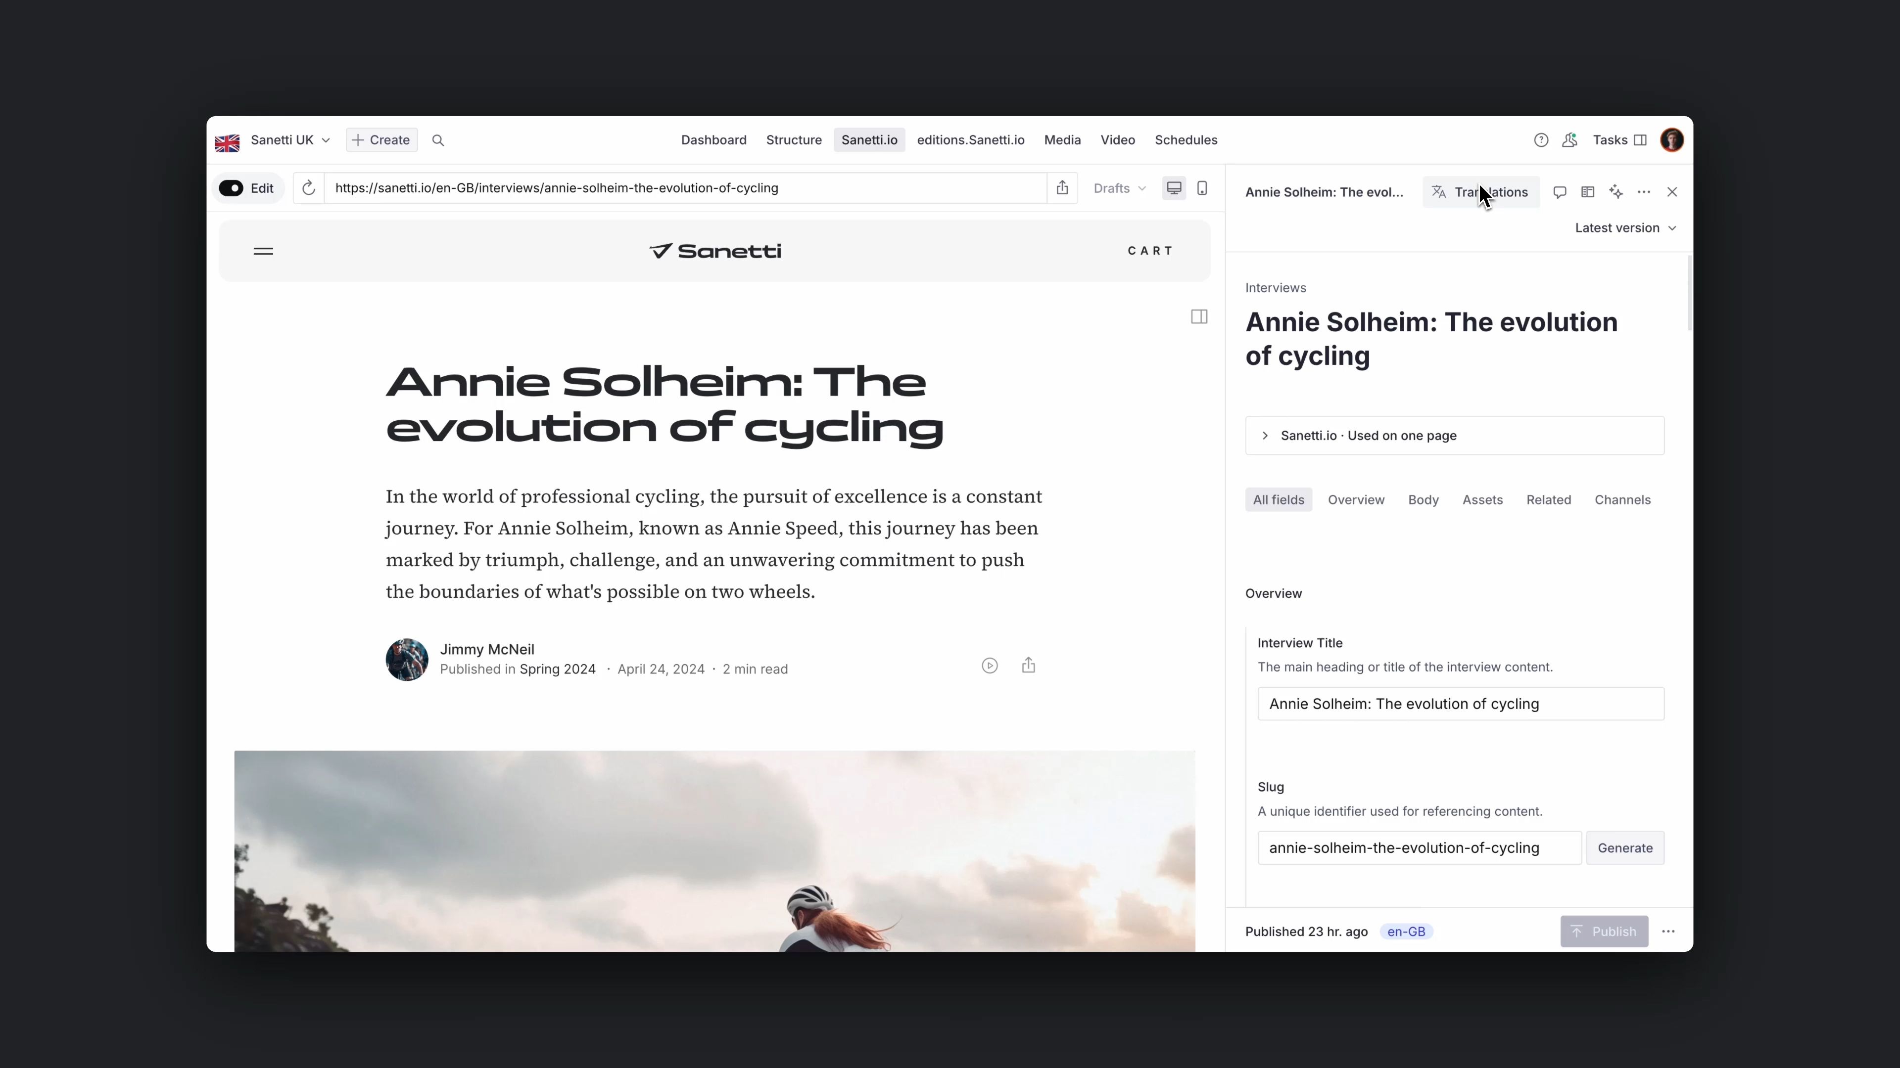Open comments via the speech bubble icon
Image resolution: width=1900 pixels, height=1068 pixels.
(x=1559, y=192)
